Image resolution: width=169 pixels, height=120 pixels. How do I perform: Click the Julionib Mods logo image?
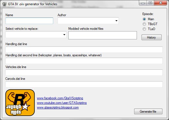20,103
